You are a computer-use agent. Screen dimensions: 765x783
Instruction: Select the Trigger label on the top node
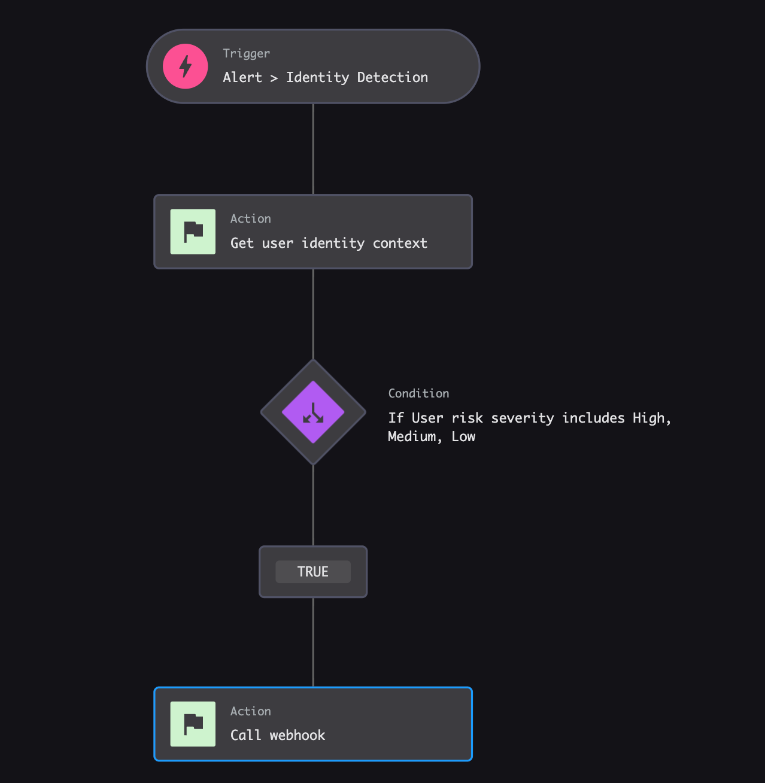(x=246, y=53)
